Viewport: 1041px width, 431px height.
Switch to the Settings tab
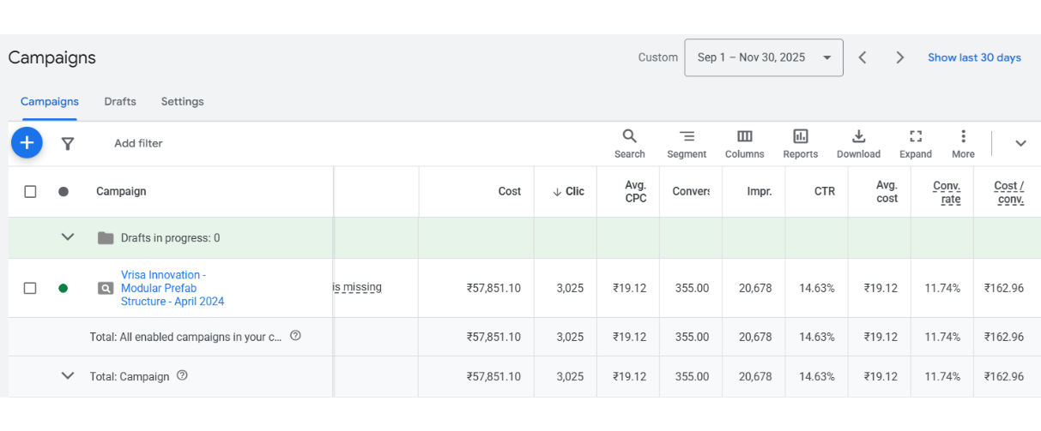pyautogui.click(x=182, y=101)
